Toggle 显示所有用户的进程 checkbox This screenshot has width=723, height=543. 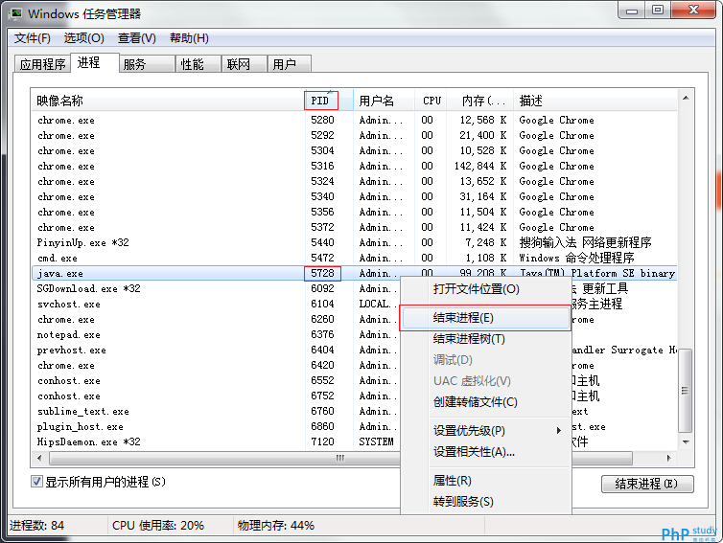click(x=36, y=482)
